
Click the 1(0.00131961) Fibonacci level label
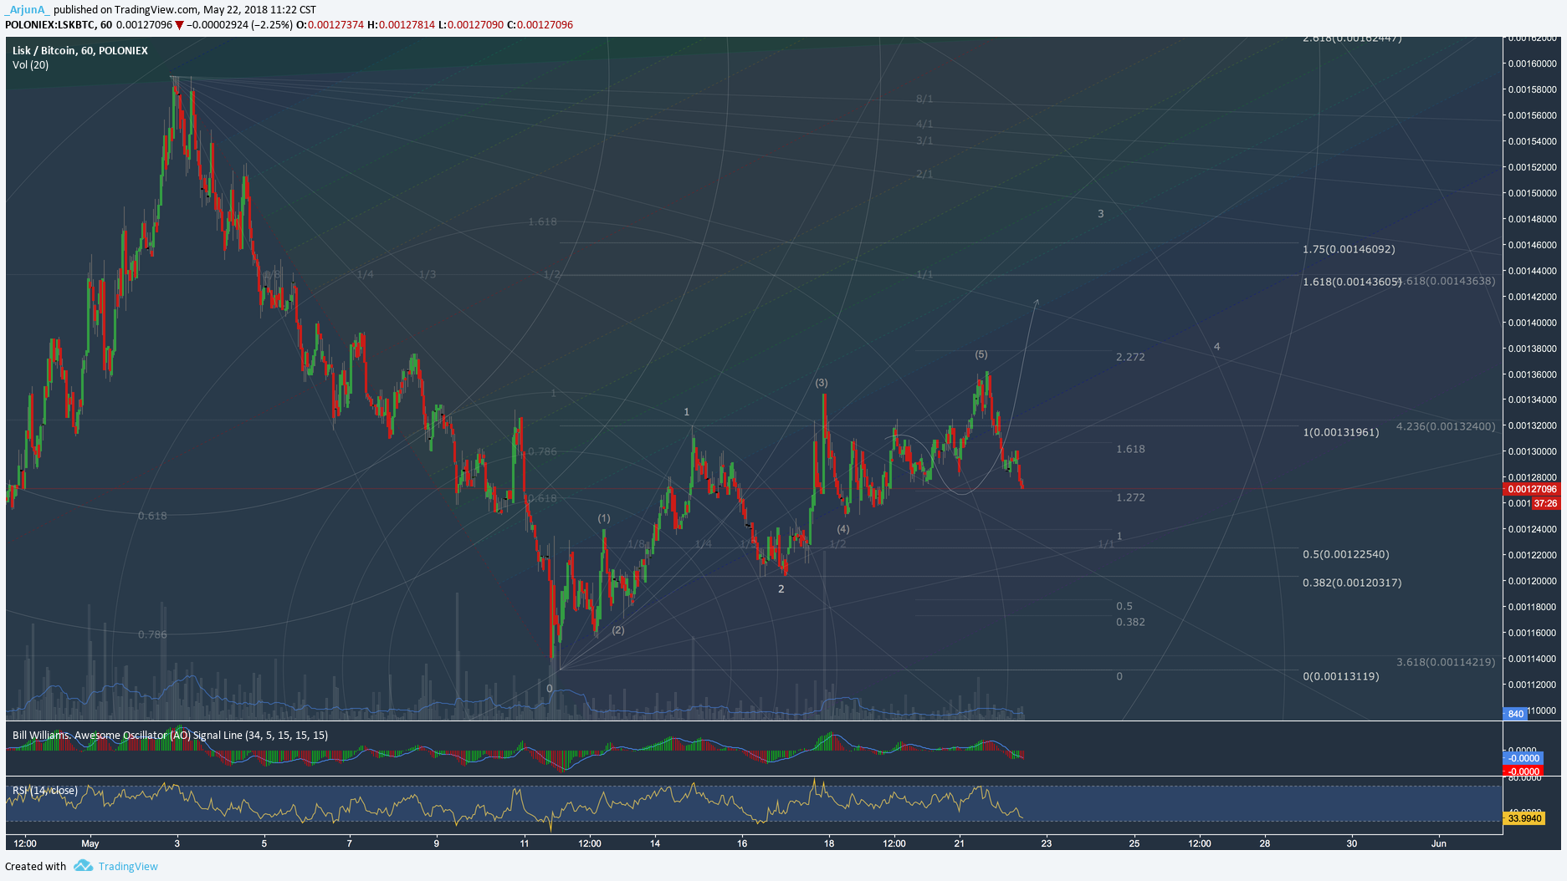(x=1340, y=432)
